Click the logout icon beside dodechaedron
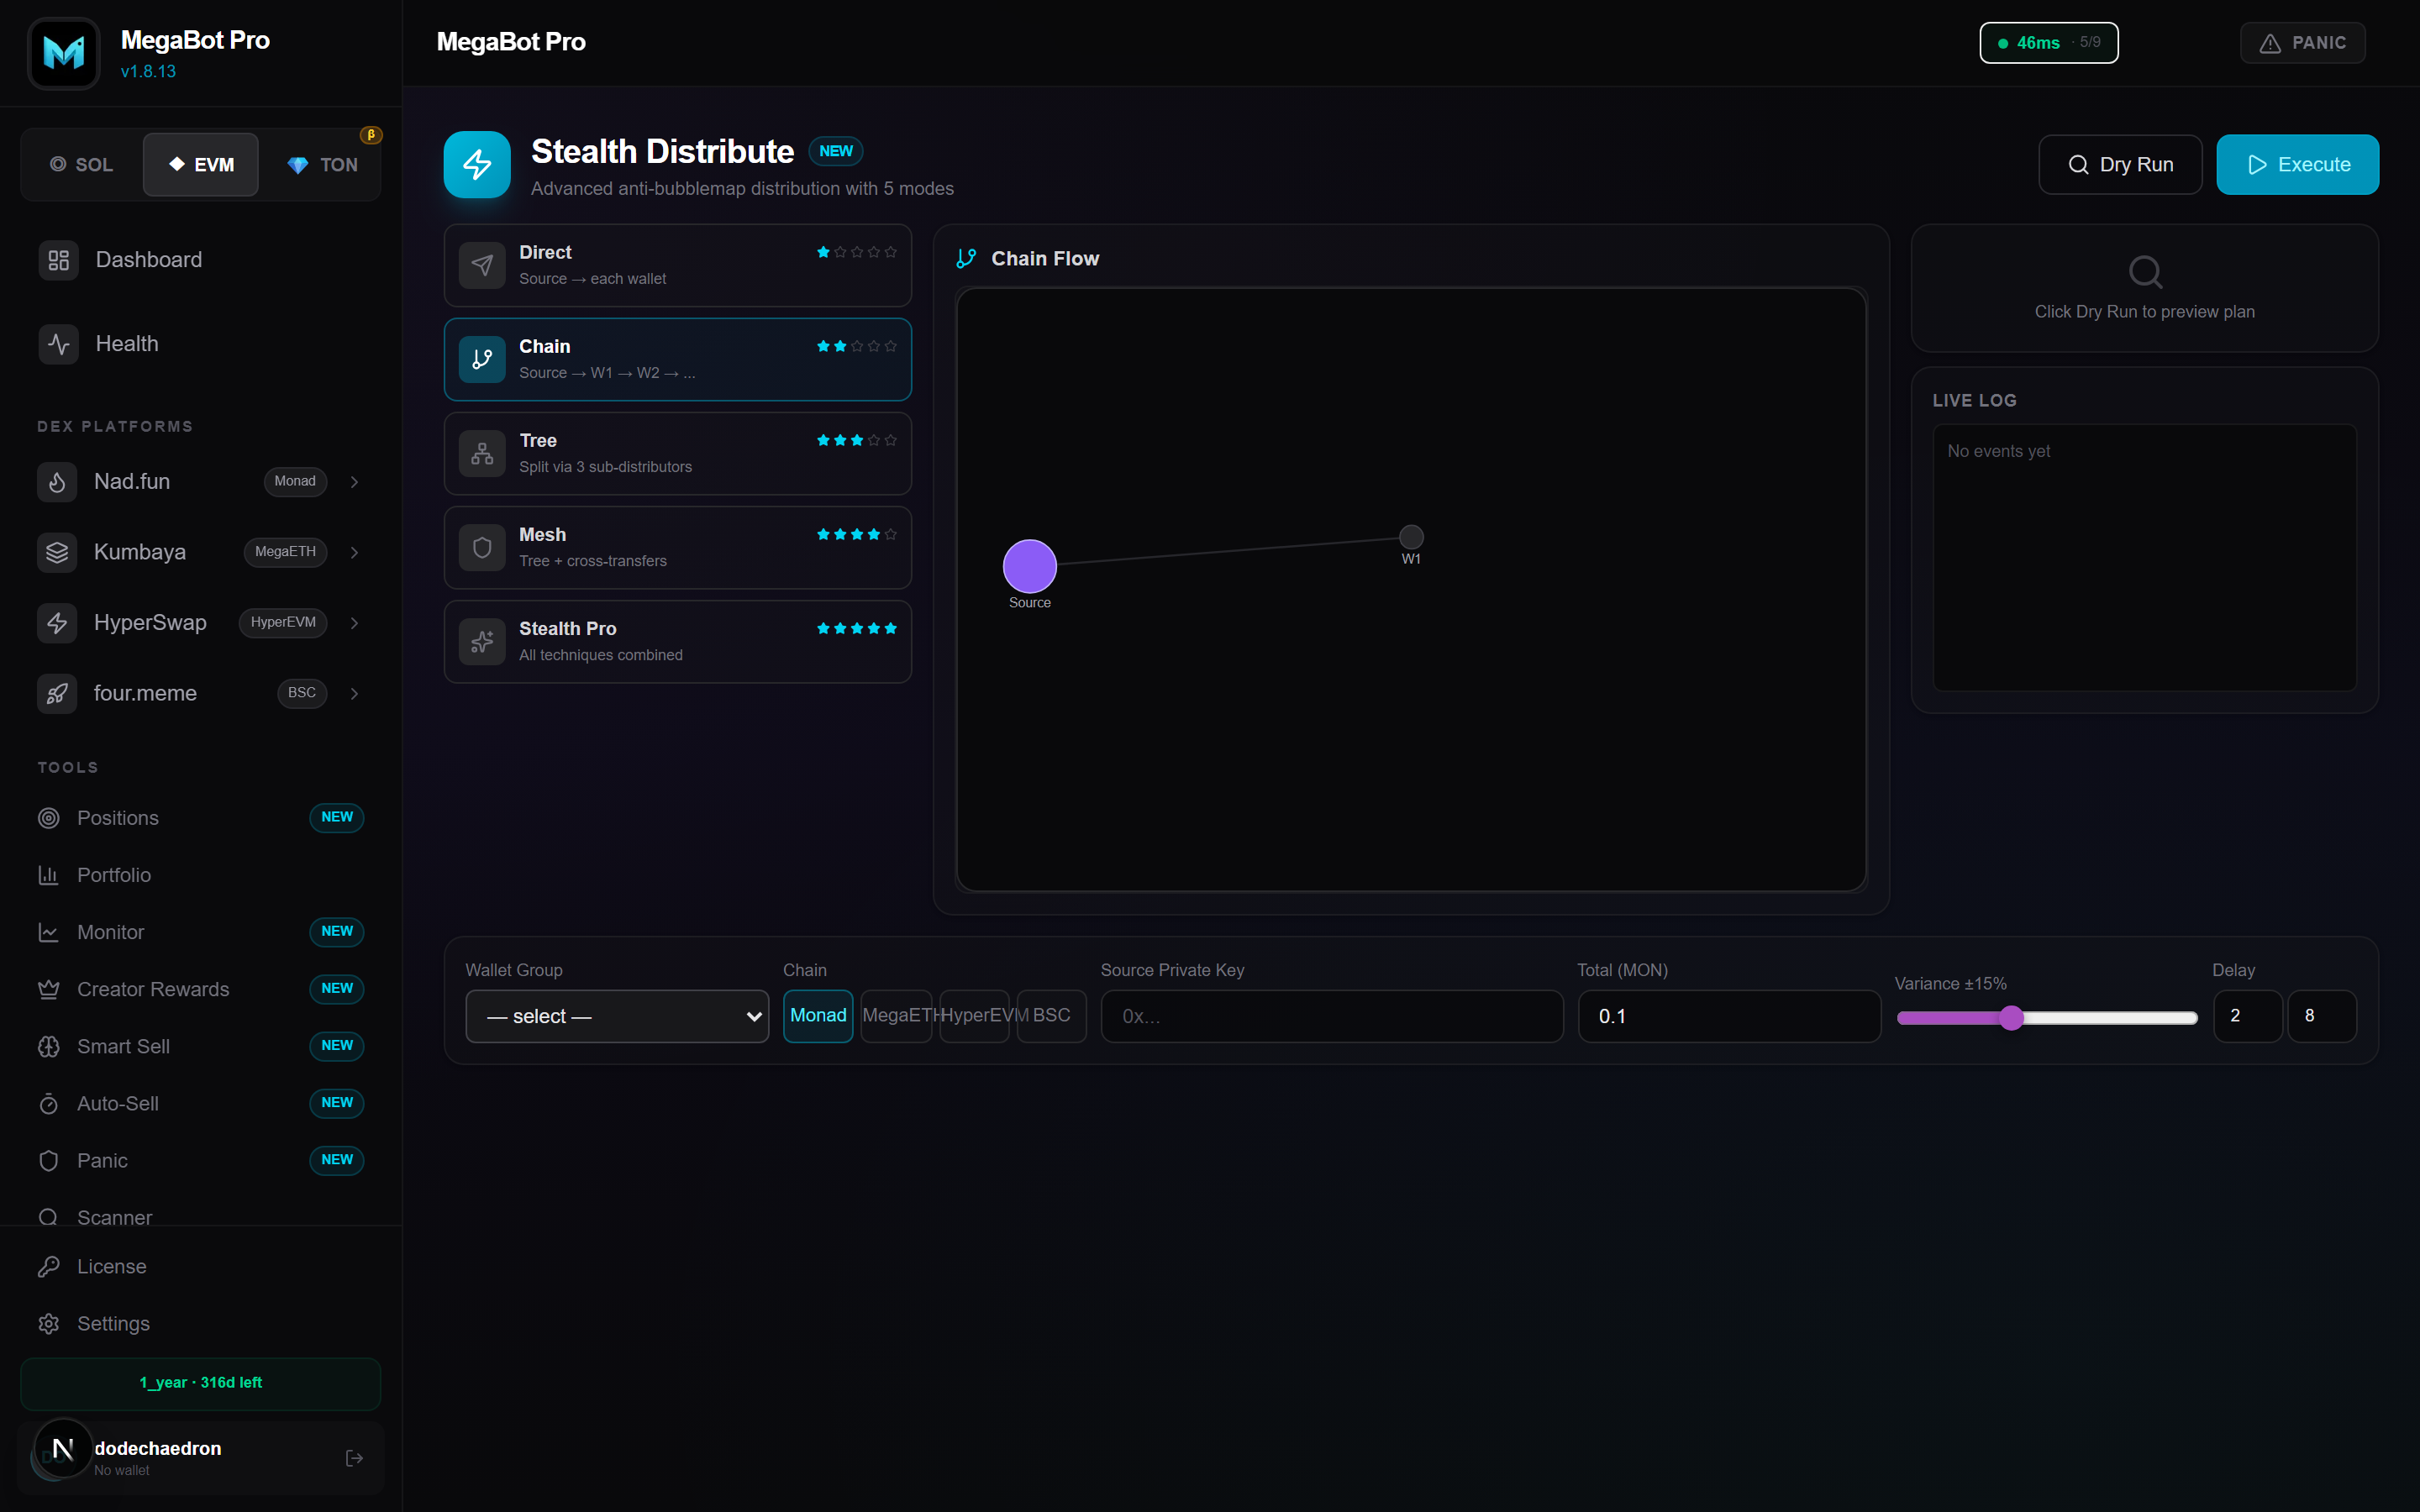The height and width of the screenshot is (1512, 2420). 354,1458
